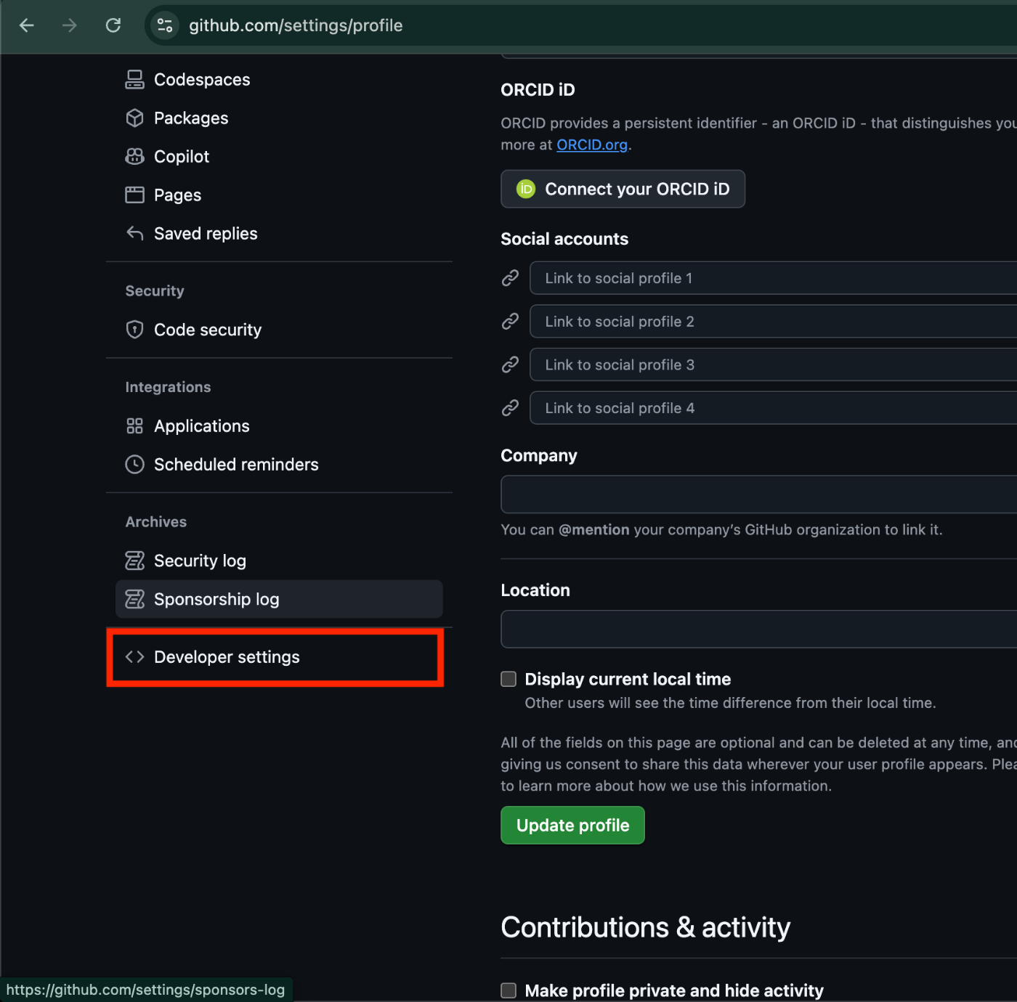Focus the Link to social profile 3 field
The width and height of the screenshot is (1017, 1002).
pos(773,364)
